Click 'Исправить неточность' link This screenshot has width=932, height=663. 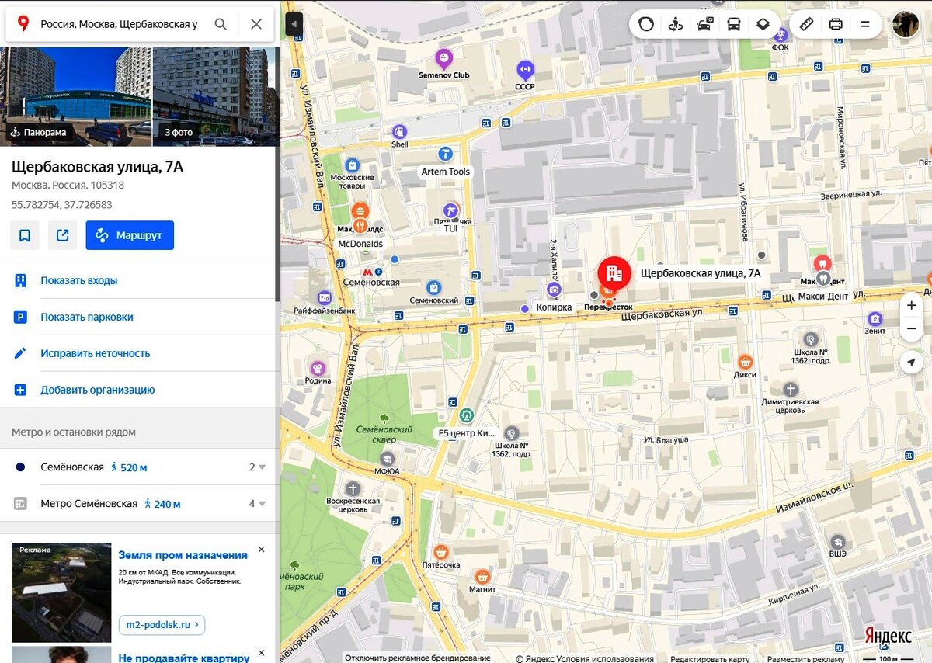(x=96, y=353)
